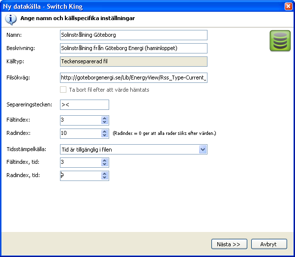Screen dimensions: 295x257
Task: Click the 'Separeringstecken:' label
Action: pos(29,104)
